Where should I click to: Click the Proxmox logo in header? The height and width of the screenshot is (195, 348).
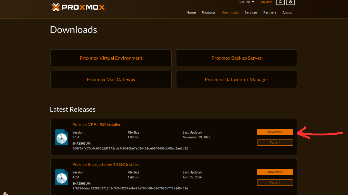coord(78,7)
